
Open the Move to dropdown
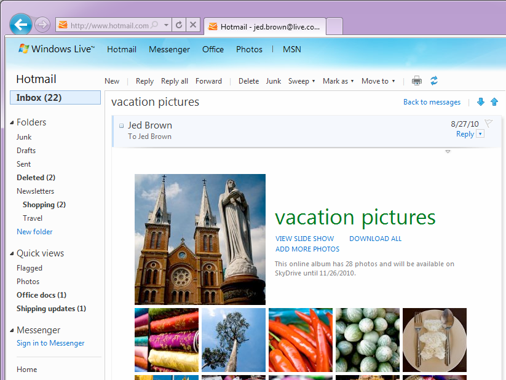pos(378,81)
